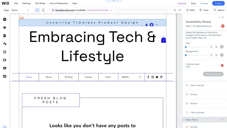Collapse the Page: About section
The height and width of the screenshot is (128, 227).
pyautogui.click(x=222, y=120)
